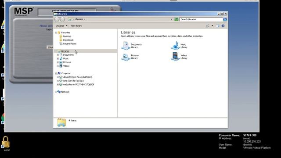Select Desktop under Favorites
Viewport: 281px width, 158px height.
click(67, 36)
